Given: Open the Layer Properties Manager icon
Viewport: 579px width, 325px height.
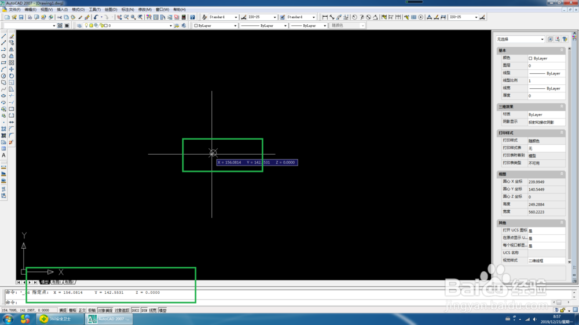Looking at the screenshot, I should coord(79,26).
